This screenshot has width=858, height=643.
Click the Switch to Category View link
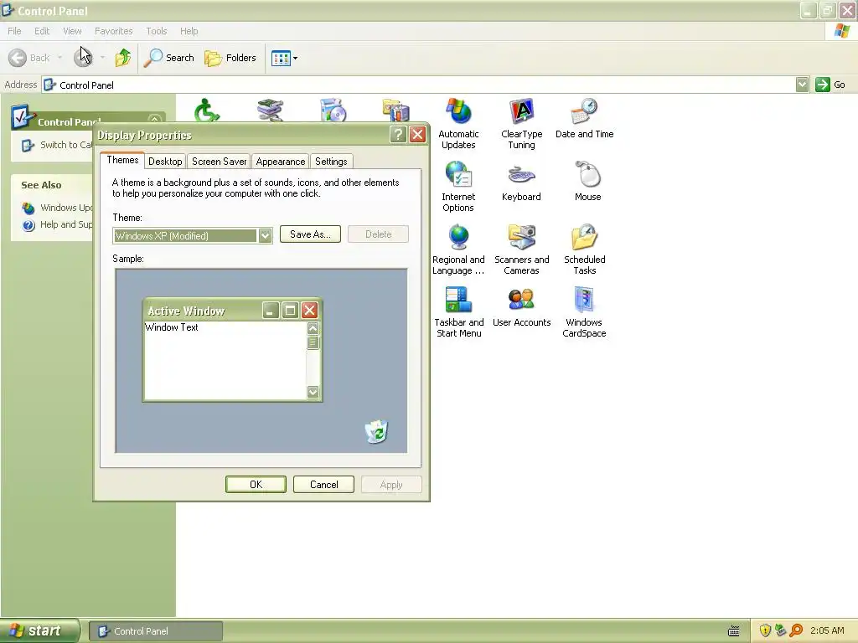57,145
